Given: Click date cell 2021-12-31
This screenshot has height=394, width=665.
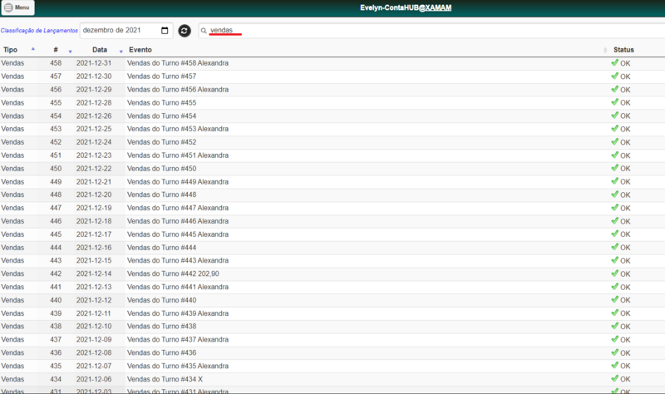Looking at the screenshot, I should click(x=94, y=63).
